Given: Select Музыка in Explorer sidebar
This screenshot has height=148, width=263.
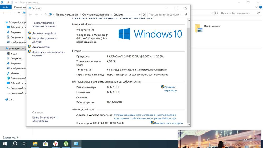Looking at the screenshot, I should [x=13, y=73].
